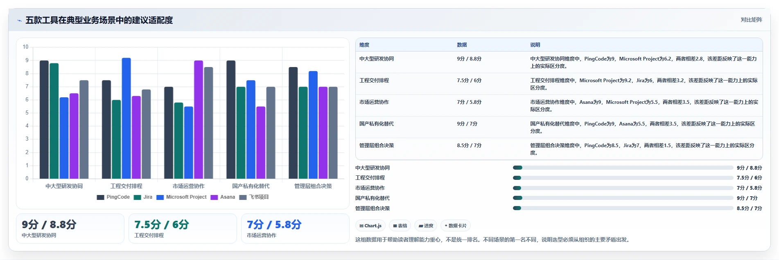Click the PingCode legend color swatch
This screenshot has width=779, height=260.
coord(100,197)
